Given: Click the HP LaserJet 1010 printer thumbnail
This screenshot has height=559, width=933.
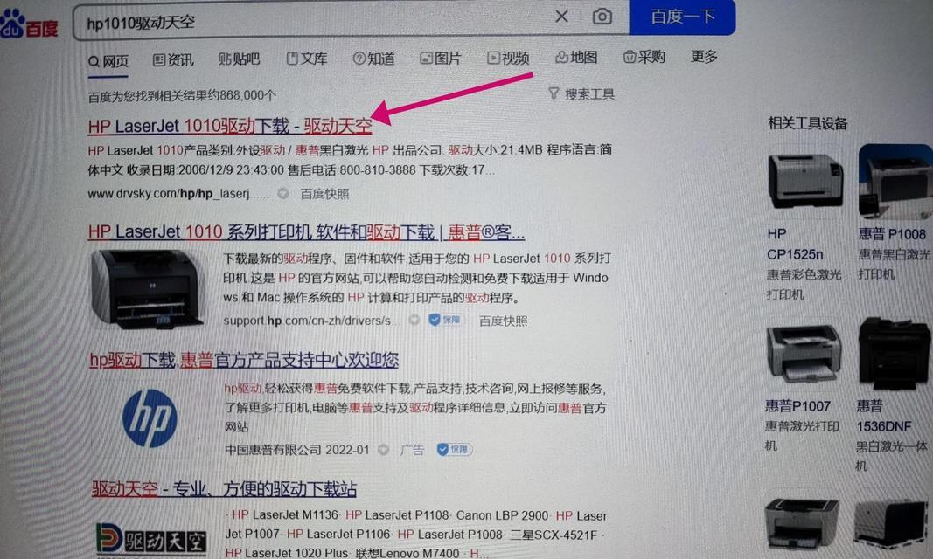Looking at the screenshot, I should 148,289.
